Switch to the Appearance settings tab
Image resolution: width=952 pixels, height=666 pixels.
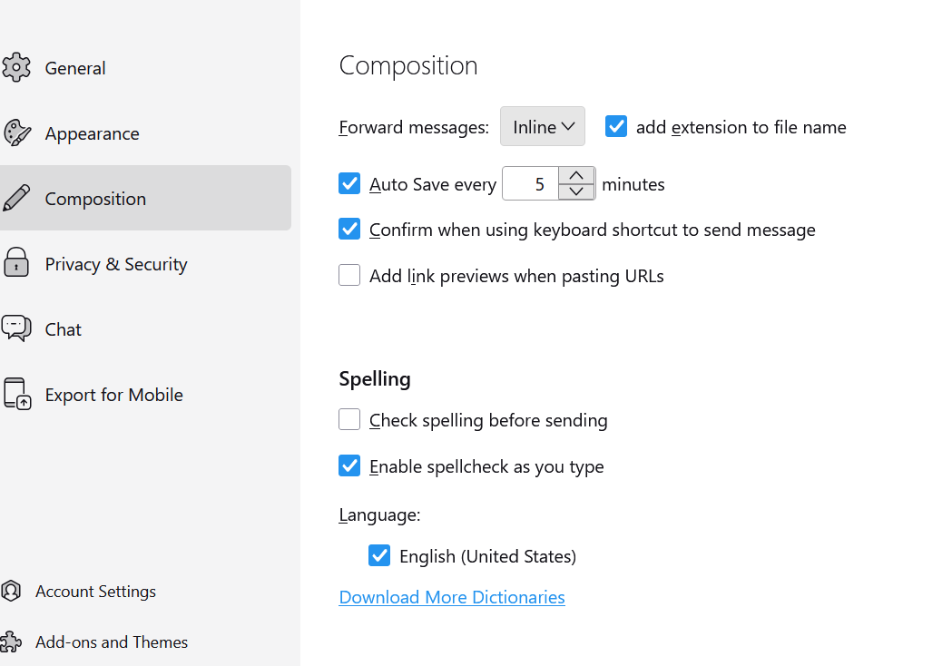(93, 133)
